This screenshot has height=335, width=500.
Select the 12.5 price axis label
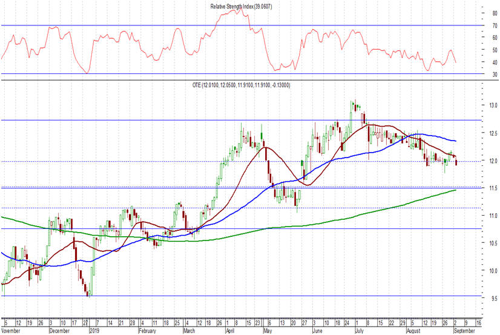pyautogui.click(x=493, y=133)
